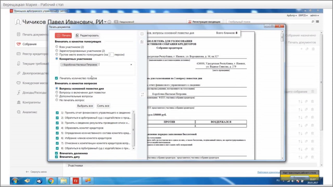333x187 pixels.
Task: Toggle Печатать количество голосов checkbox
Action: (x=56, y=78)
